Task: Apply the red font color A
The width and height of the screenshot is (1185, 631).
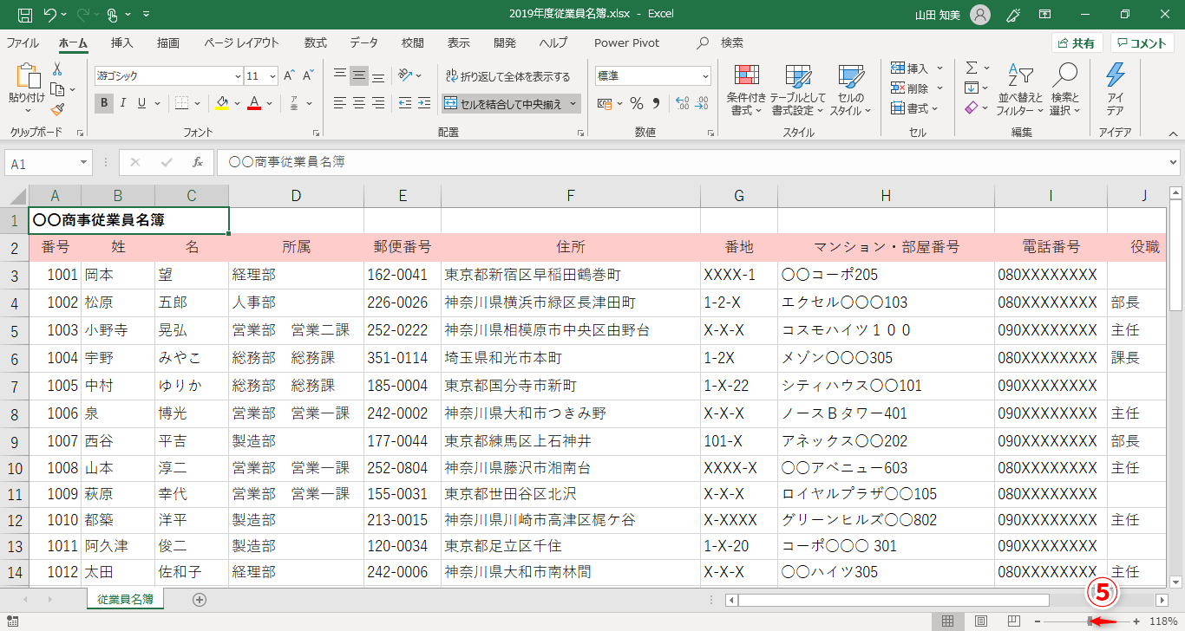Action: click(254, 103)
